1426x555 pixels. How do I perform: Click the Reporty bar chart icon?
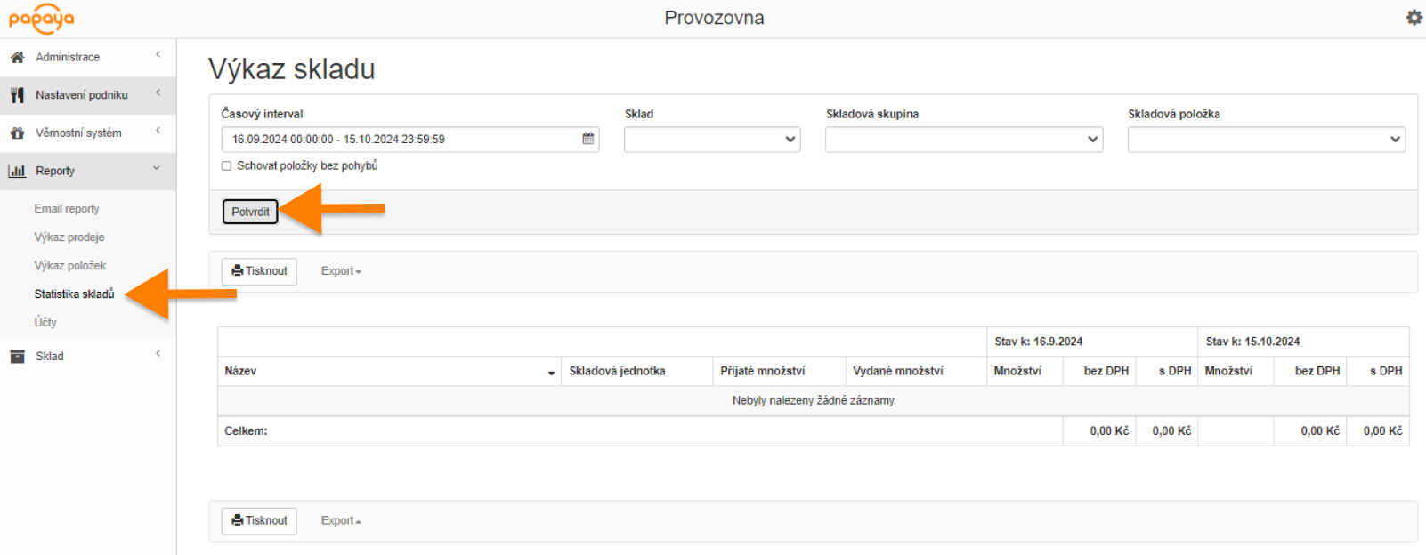[x=17, y=171]
